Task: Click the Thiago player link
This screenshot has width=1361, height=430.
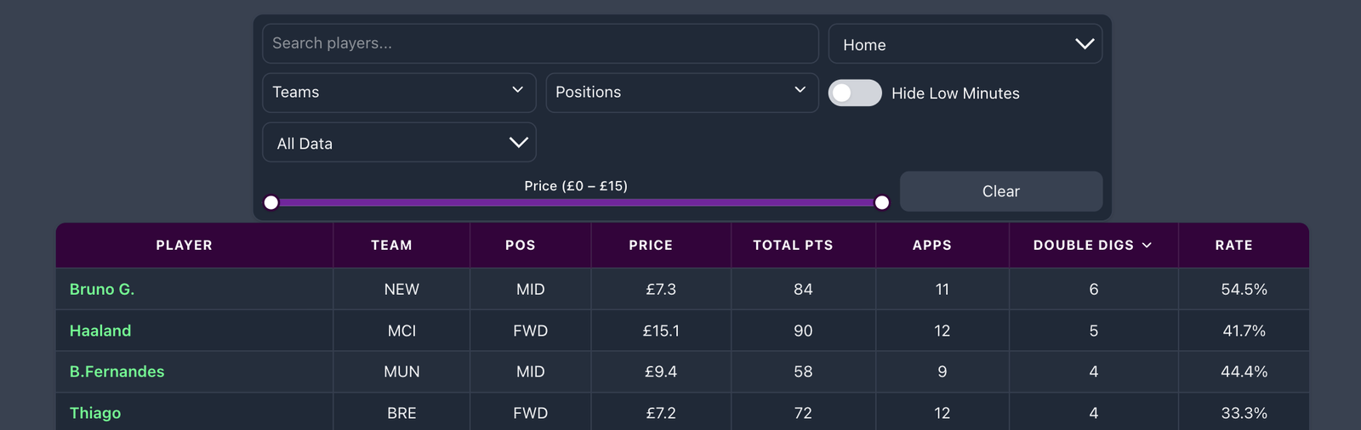Action: point(95,413)
